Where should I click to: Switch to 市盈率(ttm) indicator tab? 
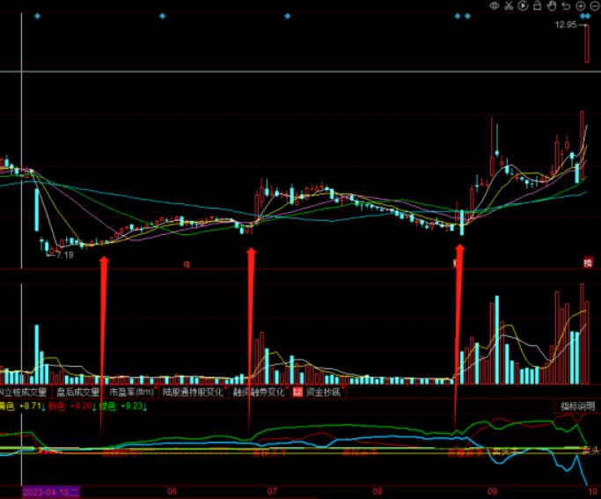pos(130,393)
